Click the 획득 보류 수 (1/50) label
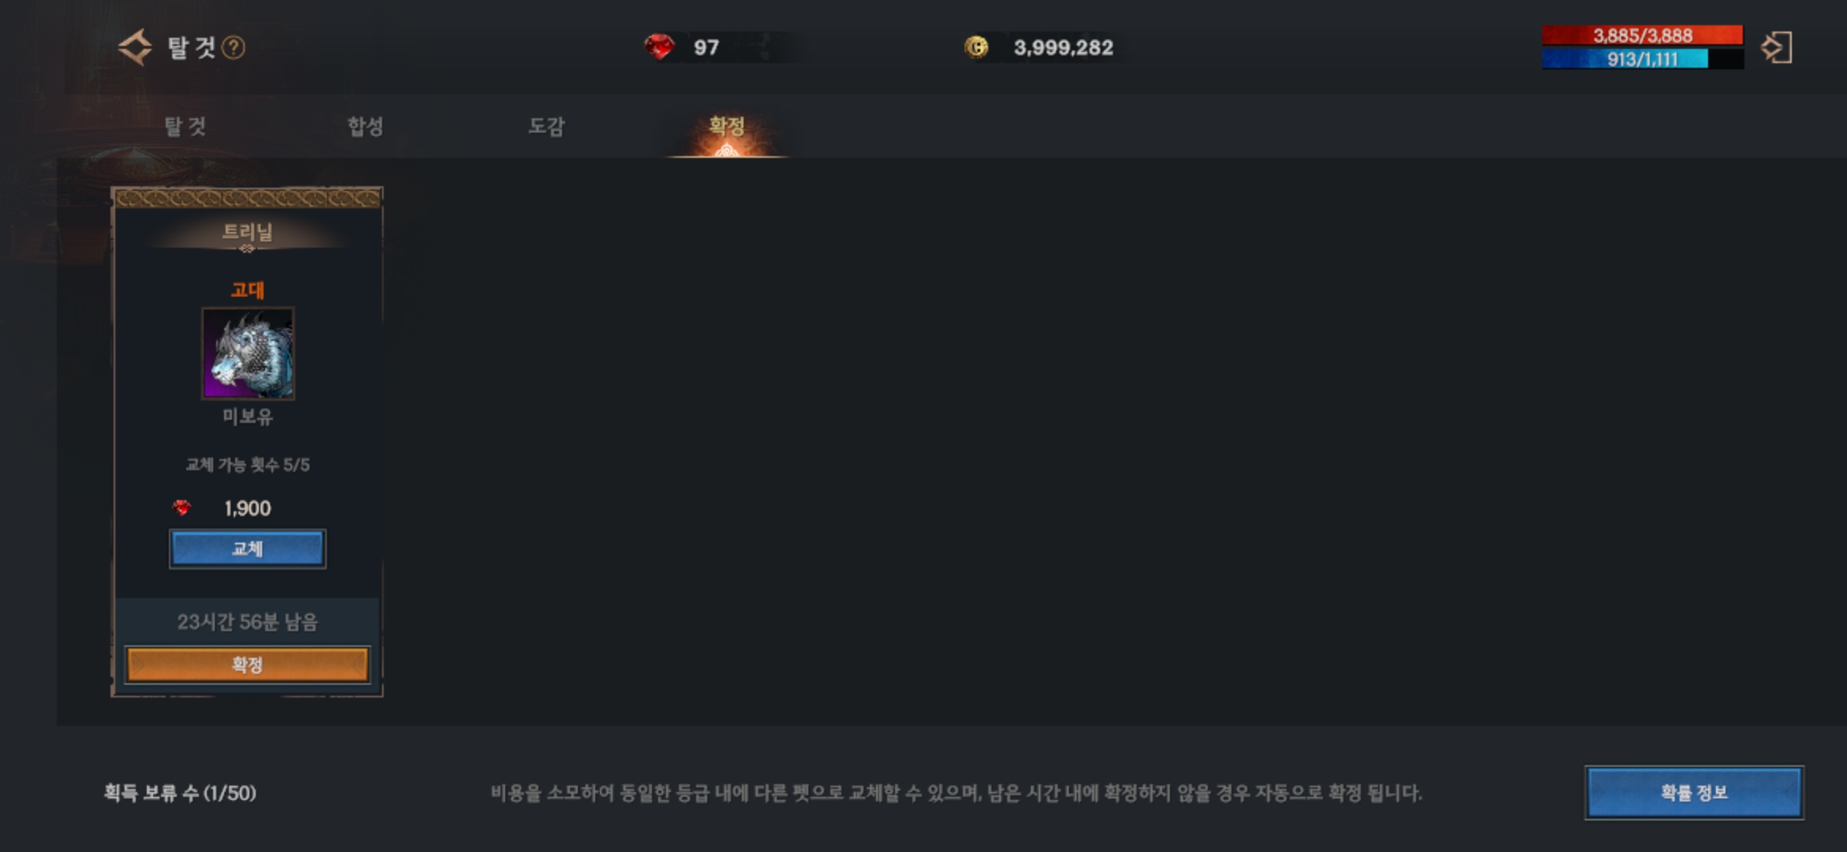Screen dimensions: 1847x852 180,793
